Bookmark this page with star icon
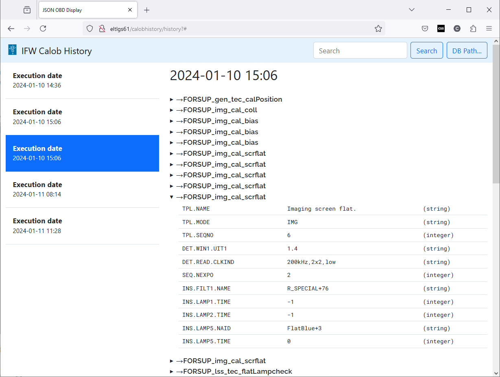The width and height of the screenshot is (500, 377). (378, 28)
